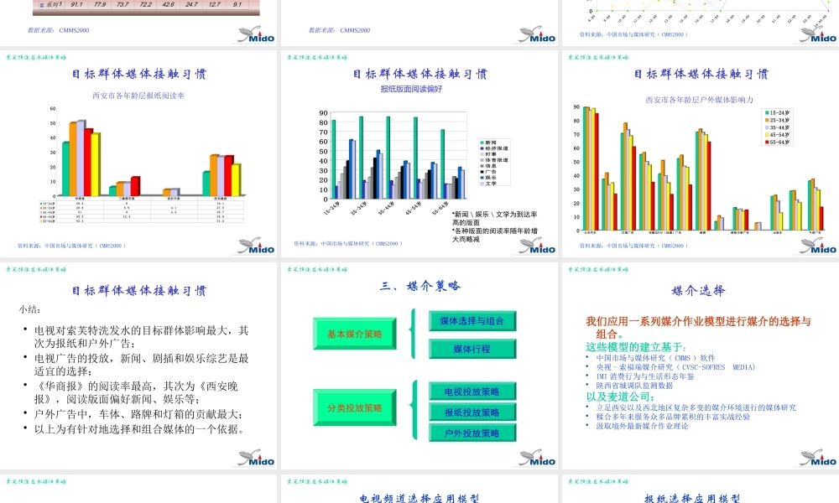Click bullet starting 以上为有针对地选择
Image resolution: width=839 pixels, height=503 pixels.
pyautogui.click(x=134, y=429)
